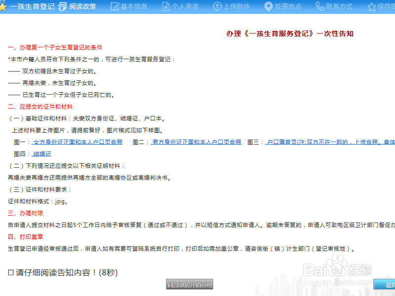Click the 图四： label
Screen dimensions: 395x296
point(22,154)
